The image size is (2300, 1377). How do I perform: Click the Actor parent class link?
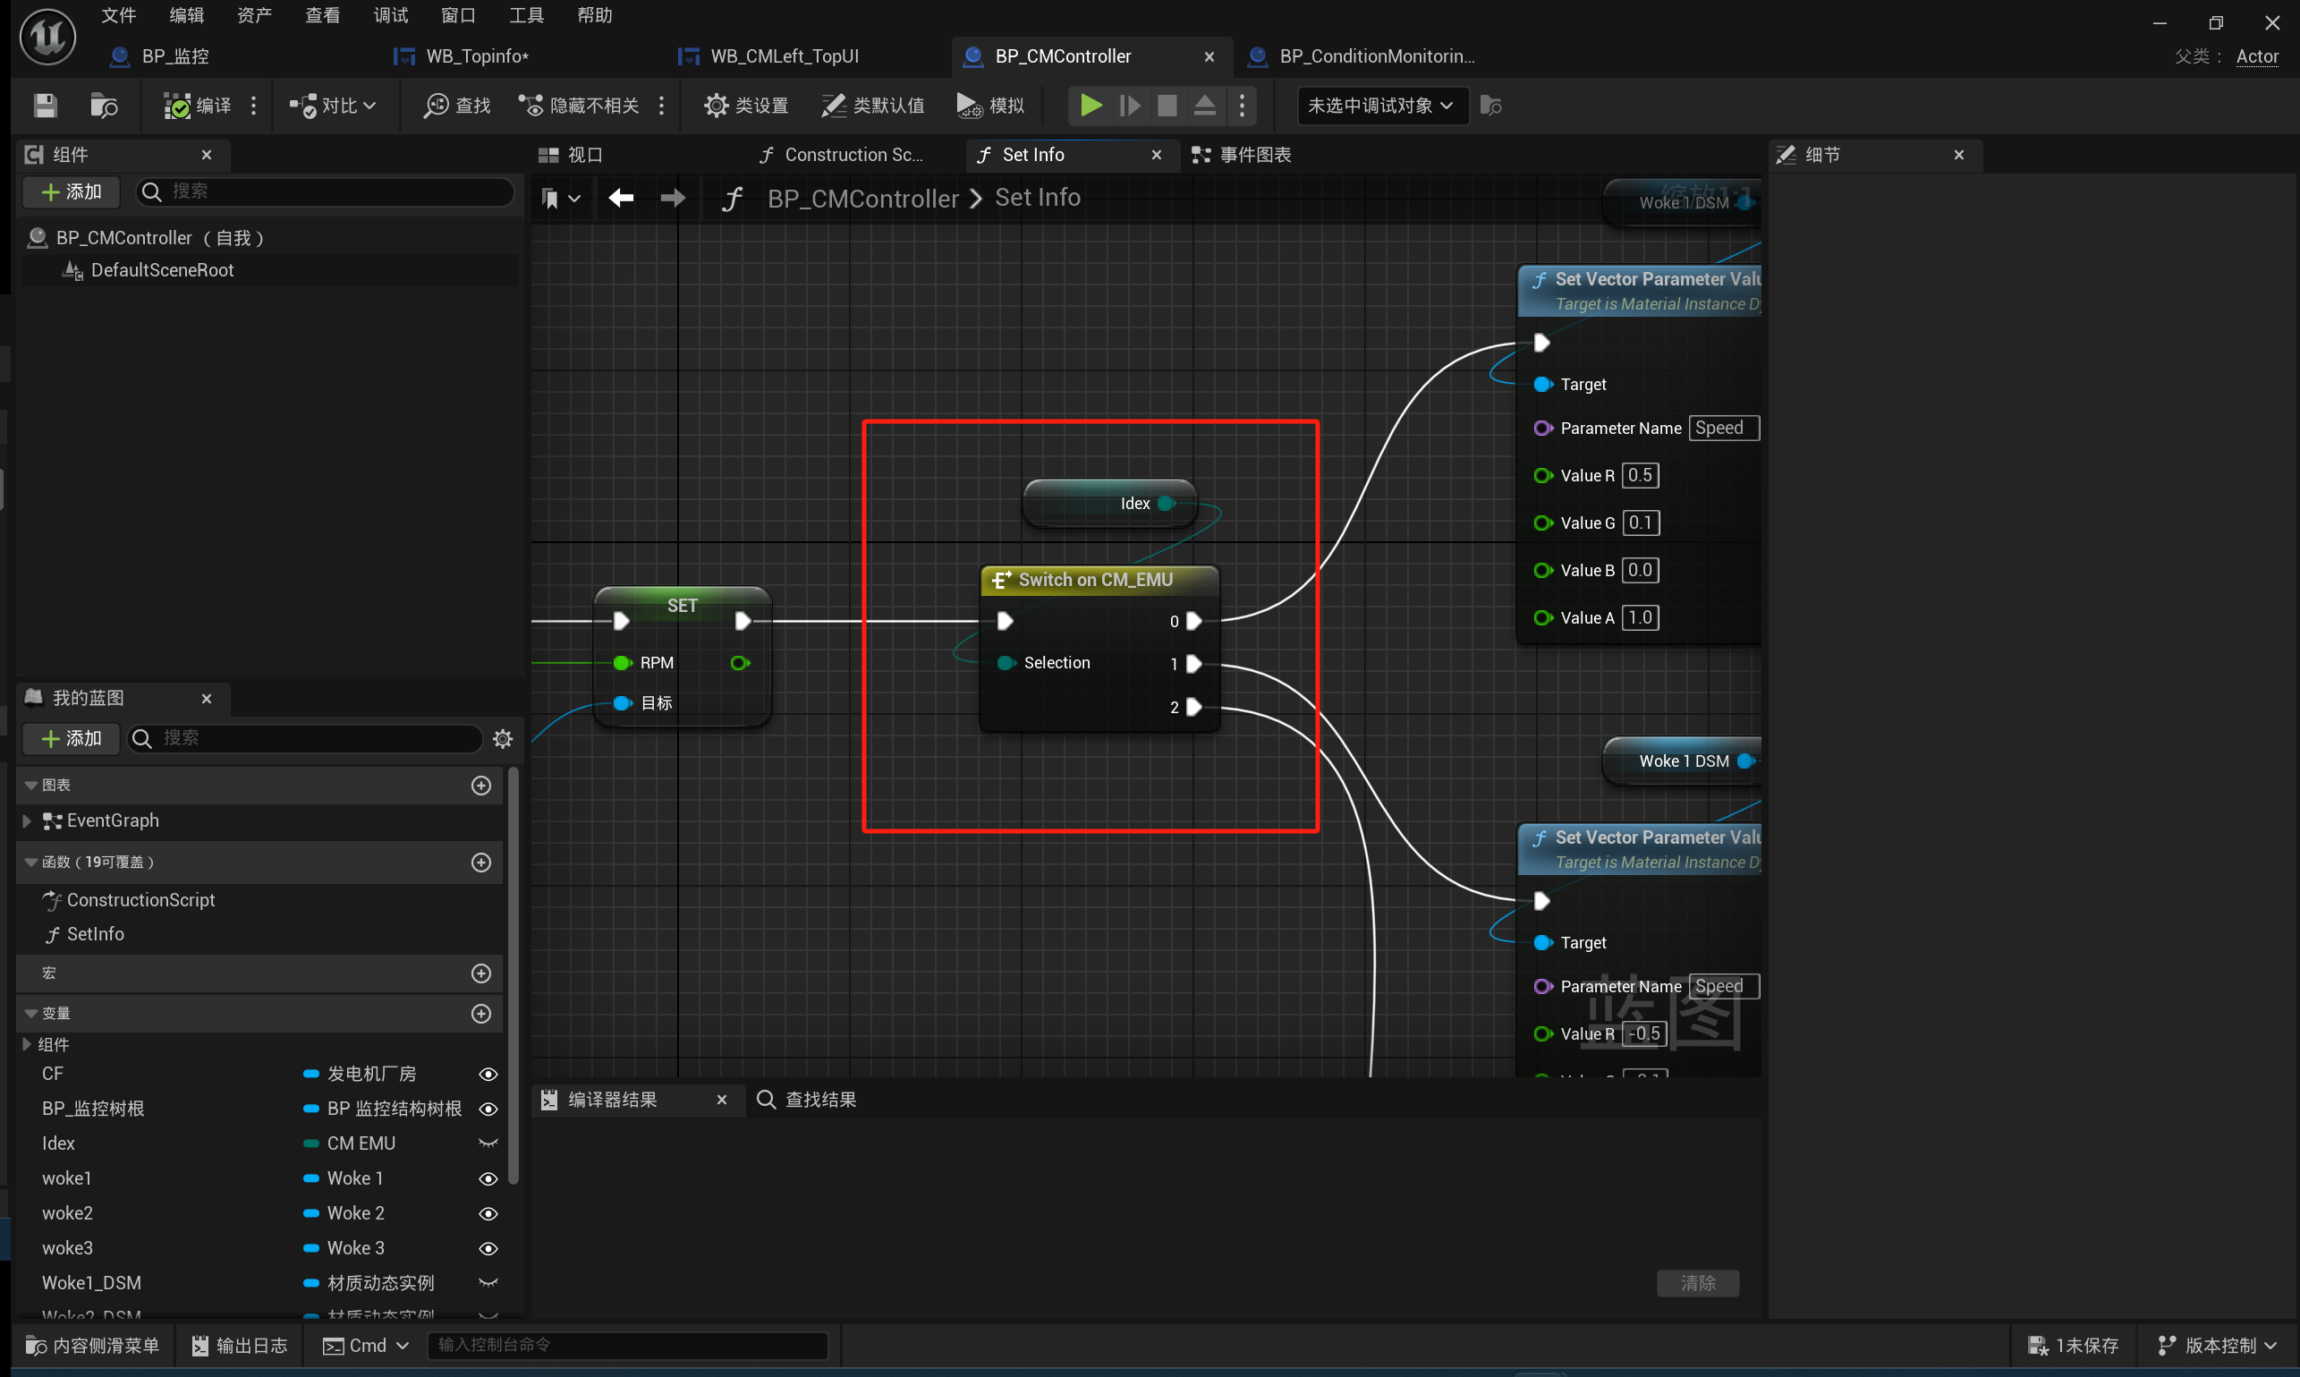pos(2256,56)
